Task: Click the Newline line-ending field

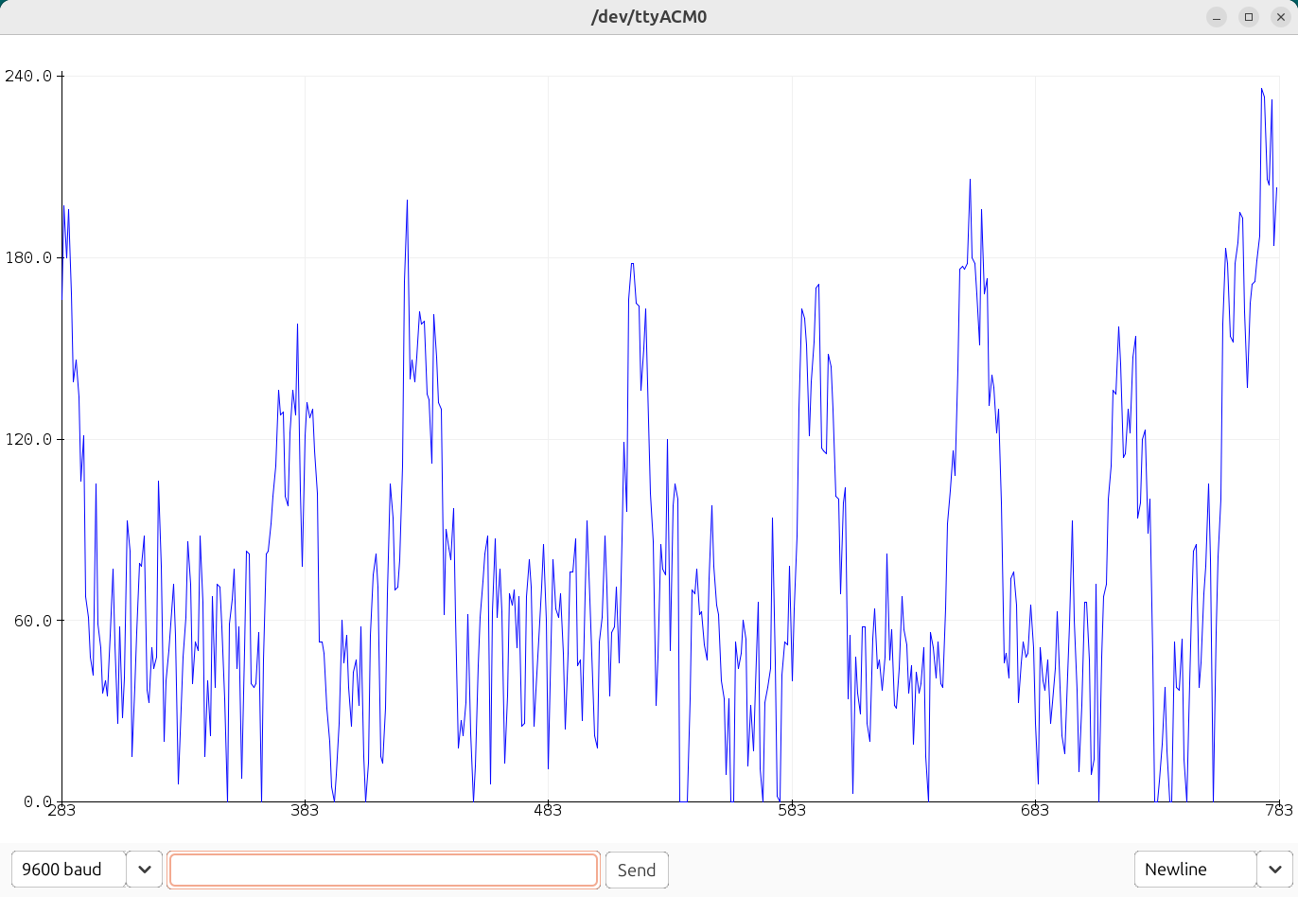Action: coord(1194,870)
